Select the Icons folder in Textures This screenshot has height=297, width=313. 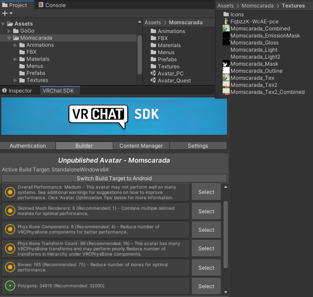(234, 15)
